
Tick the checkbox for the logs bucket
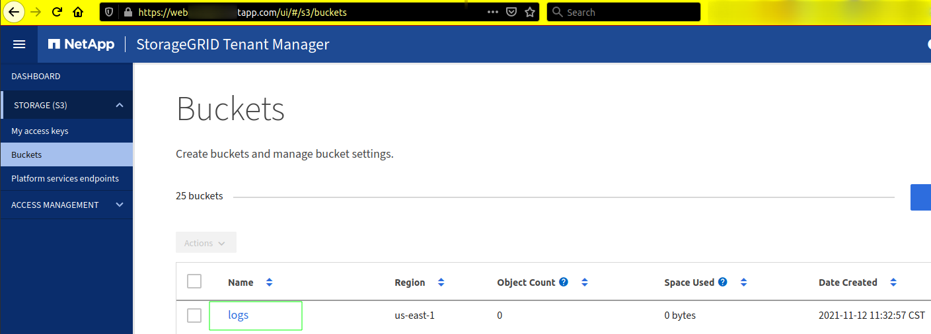pos(194,316)
